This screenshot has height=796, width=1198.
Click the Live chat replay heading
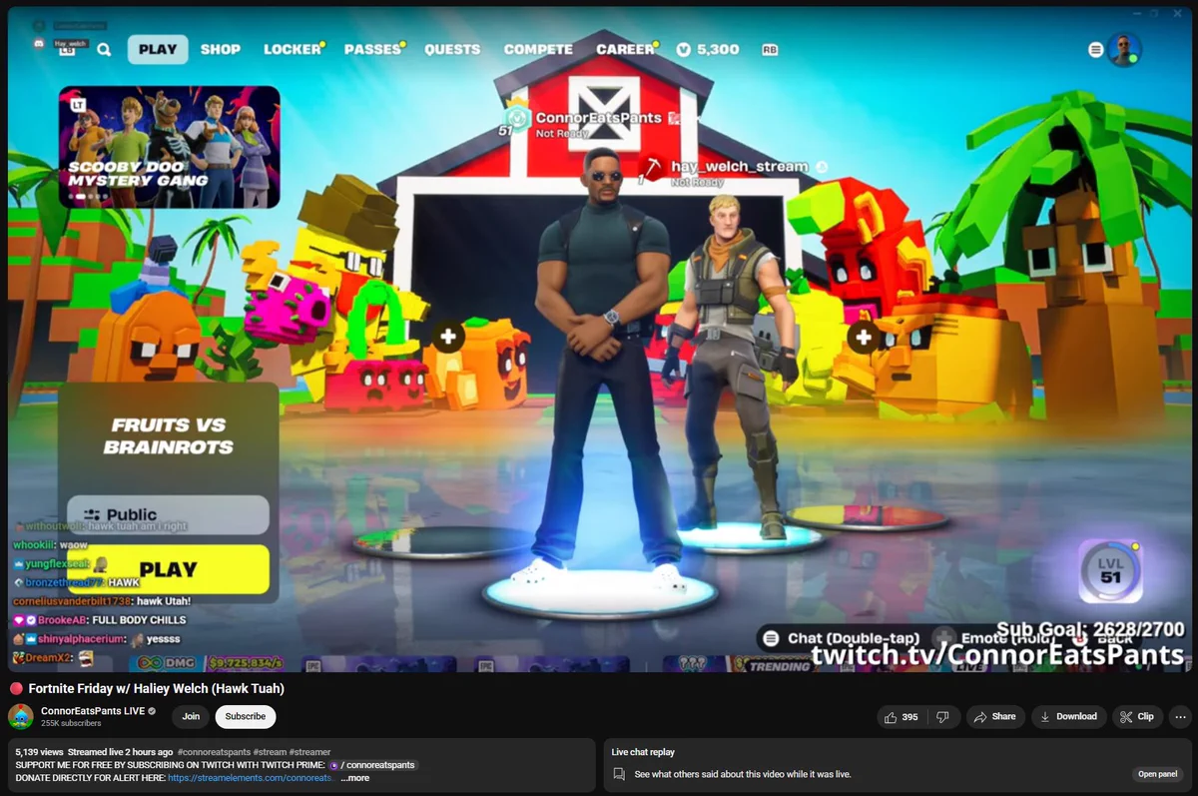[643, 752]
